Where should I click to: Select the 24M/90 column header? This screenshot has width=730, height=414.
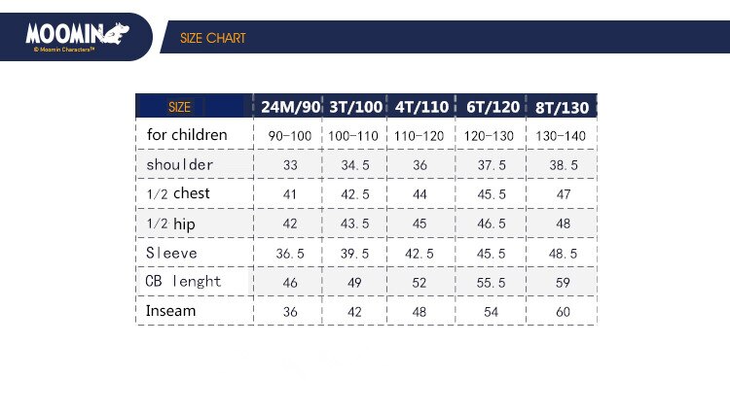point(290,107)
